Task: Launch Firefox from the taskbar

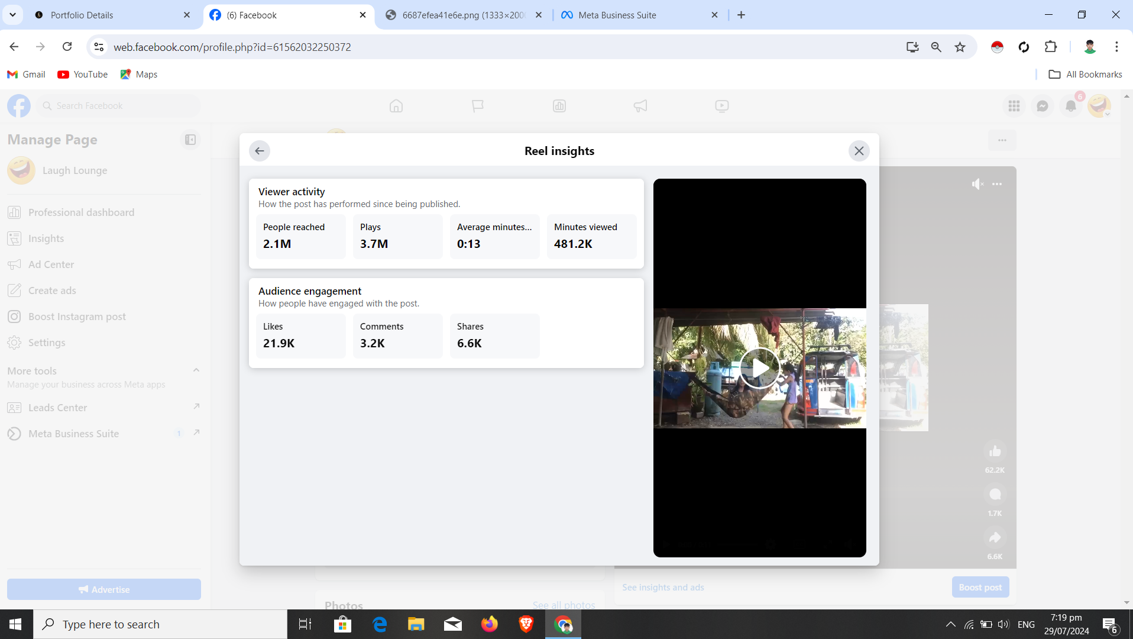Action: point(490,624)
